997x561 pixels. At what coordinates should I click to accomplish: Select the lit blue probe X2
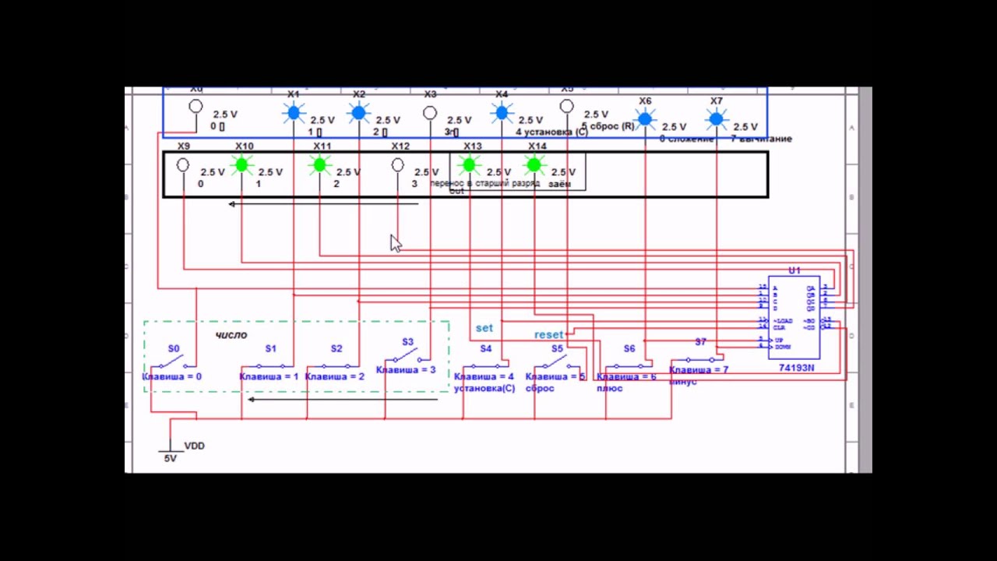(x=358, y=114)
